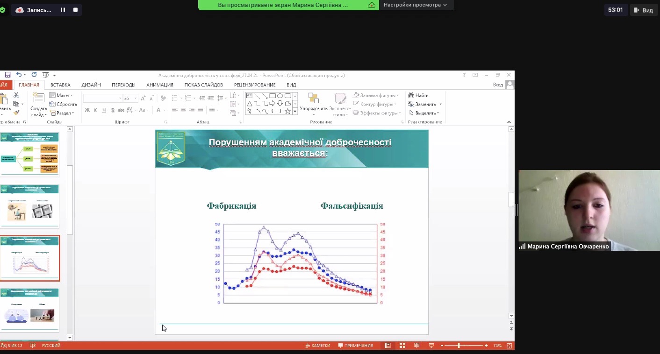Viewport: 660px width, 354px height.
Task: Toggle ЗАМЕТКИ notes pane
Action: pos(318,346)
